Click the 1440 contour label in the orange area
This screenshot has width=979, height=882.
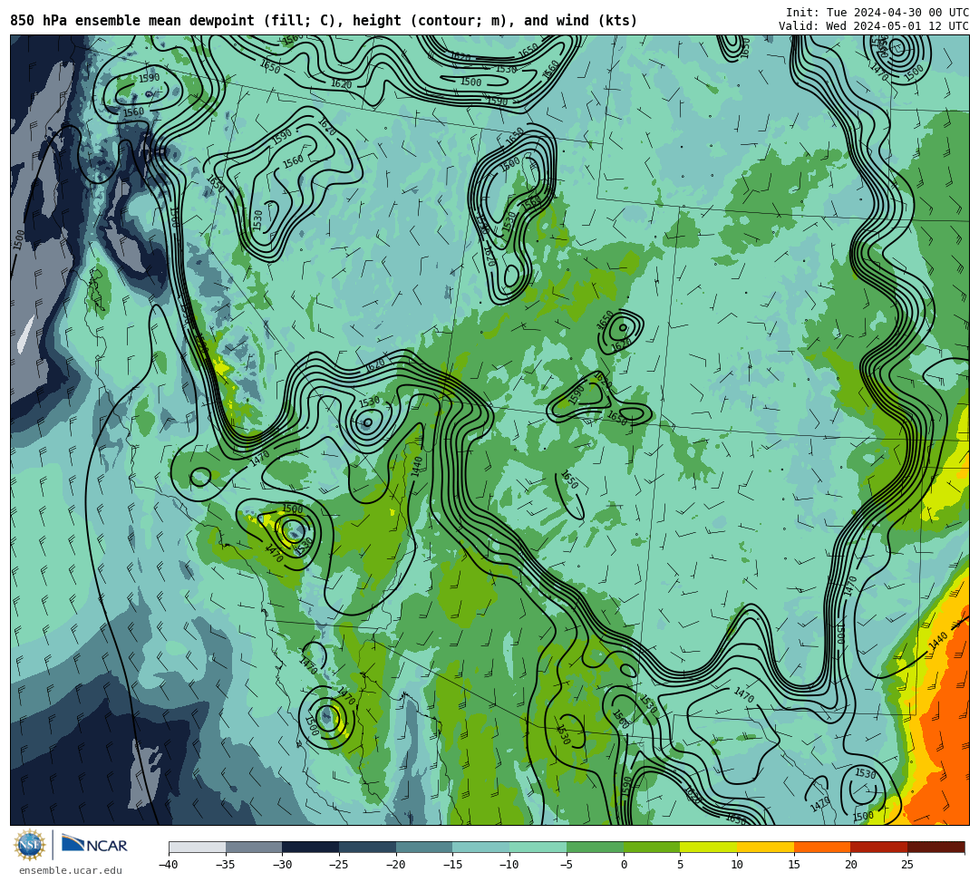pos(938,641)
